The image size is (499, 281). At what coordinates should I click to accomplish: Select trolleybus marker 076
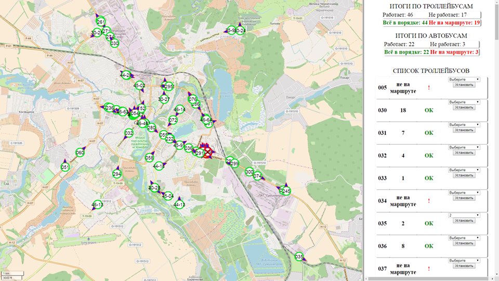pyautogui.click(x=192, y=99)
